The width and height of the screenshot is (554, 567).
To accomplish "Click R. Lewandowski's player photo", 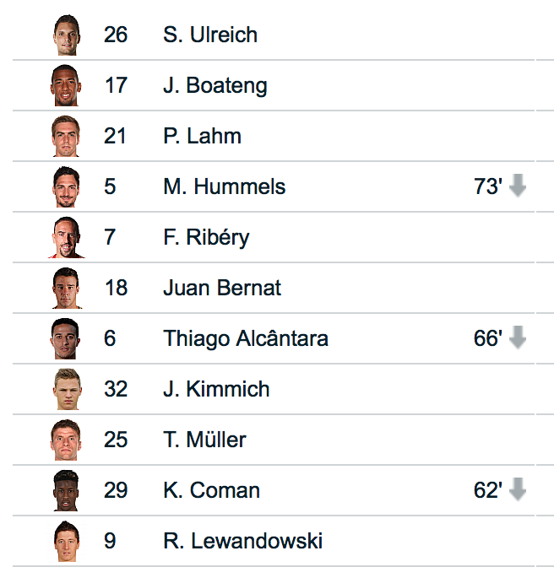I will (x=65, y=541).
